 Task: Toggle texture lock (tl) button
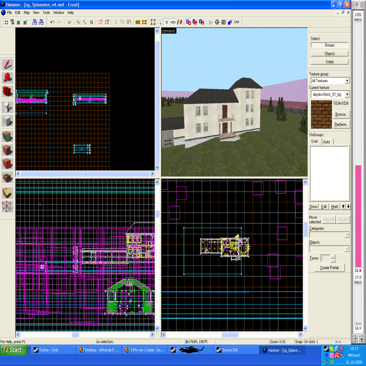click(166, 22)
